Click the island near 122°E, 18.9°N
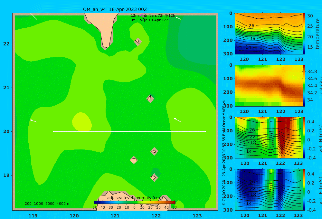The image size is (322, 219). point(154,177)
